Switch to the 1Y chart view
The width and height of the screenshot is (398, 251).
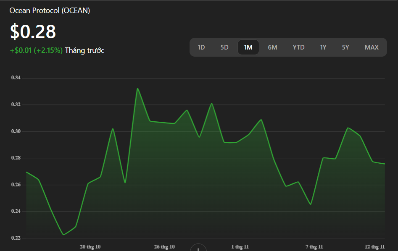point(323,47)
